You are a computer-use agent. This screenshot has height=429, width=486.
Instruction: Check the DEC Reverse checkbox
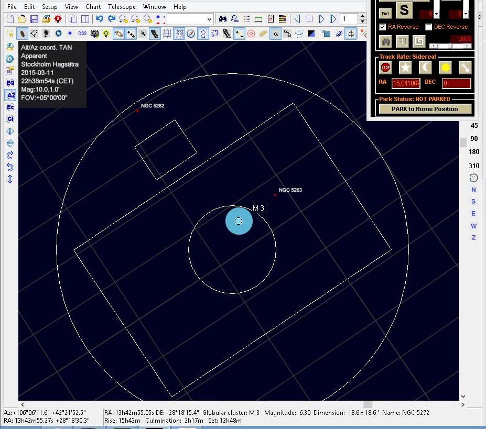[x=428, y=27]
